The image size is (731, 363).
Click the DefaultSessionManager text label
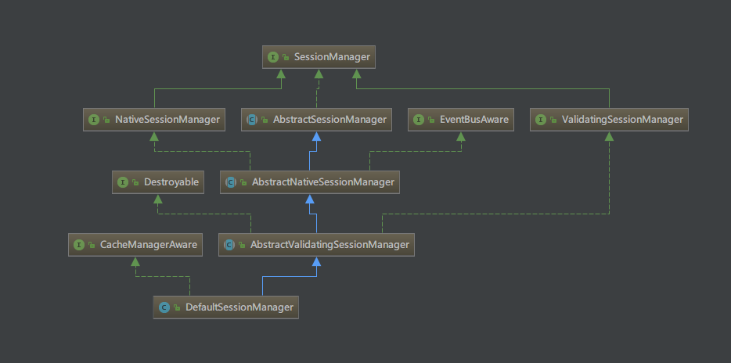tap(239, 307)
